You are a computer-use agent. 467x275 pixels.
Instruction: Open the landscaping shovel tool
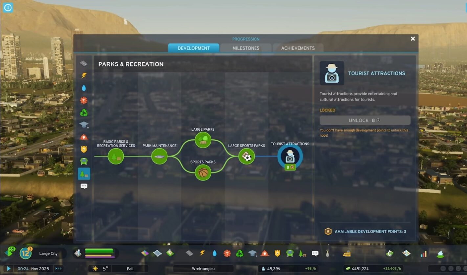(x=327, y=253)
